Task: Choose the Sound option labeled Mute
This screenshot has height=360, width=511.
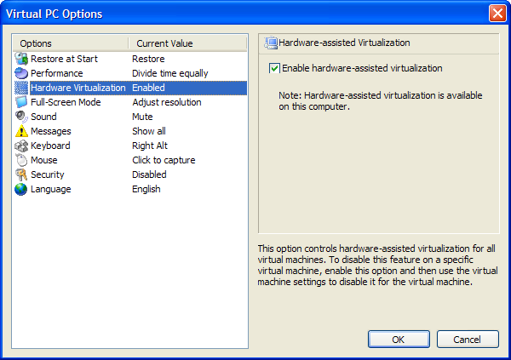Action: coord(142,117)
